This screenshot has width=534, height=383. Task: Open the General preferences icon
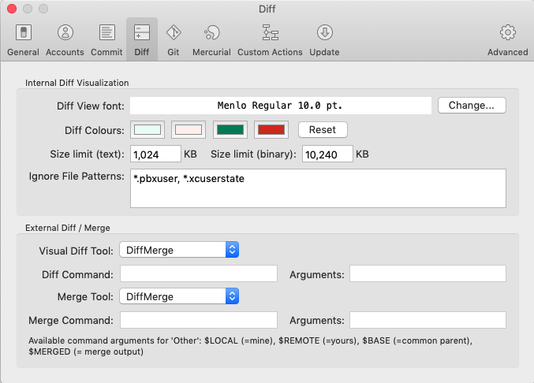click(23, 33)
